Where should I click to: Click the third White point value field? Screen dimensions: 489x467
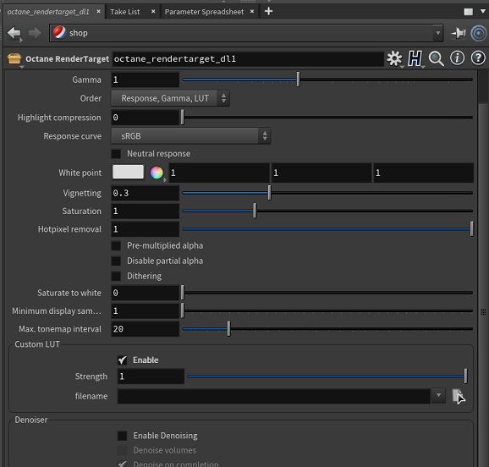[424, 173]
